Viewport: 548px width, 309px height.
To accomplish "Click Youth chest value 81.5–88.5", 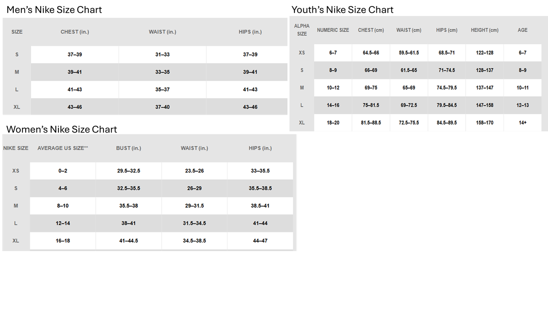I will tap(371, 123).
